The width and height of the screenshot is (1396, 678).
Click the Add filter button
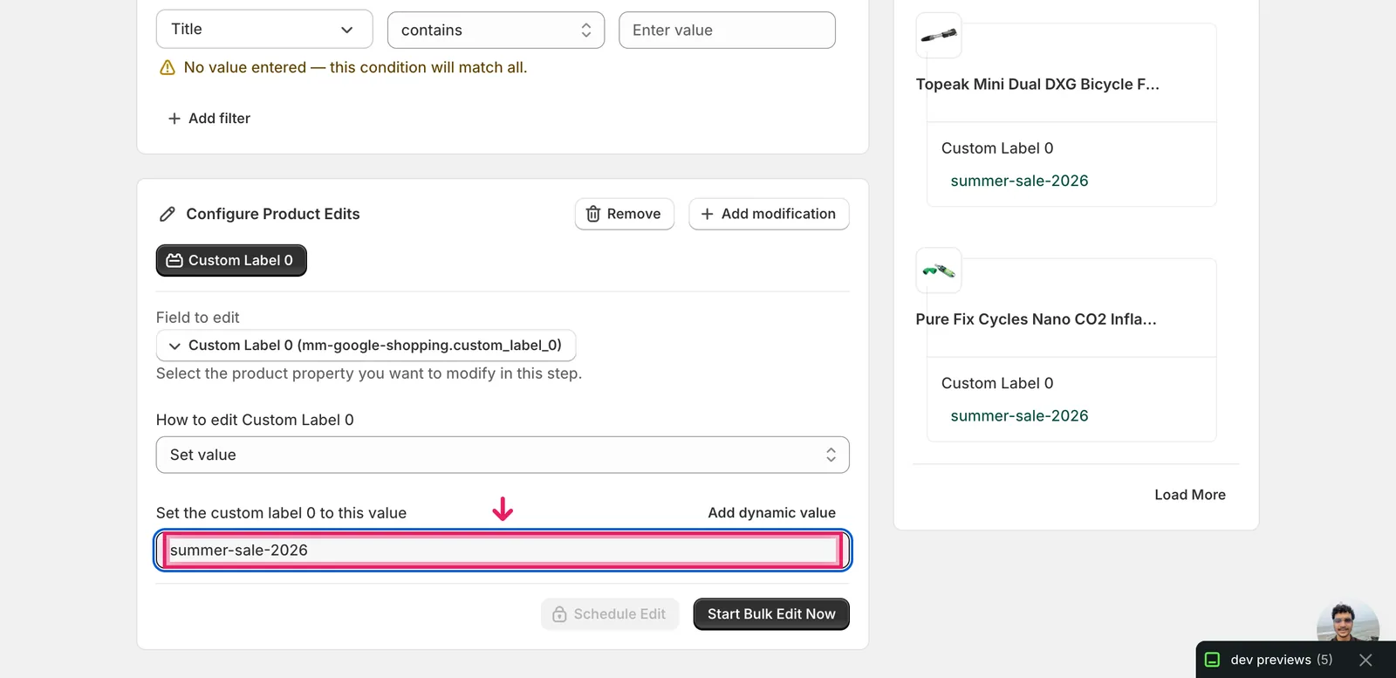209,118
